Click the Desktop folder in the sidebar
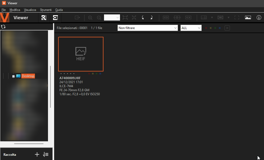The height and width of the screenshot is (160, 264). pos(28,76)
